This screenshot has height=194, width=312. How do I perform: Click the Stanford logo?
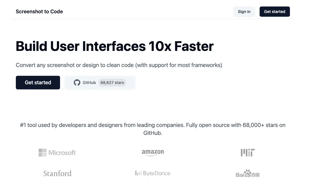[x=57, y=174]
